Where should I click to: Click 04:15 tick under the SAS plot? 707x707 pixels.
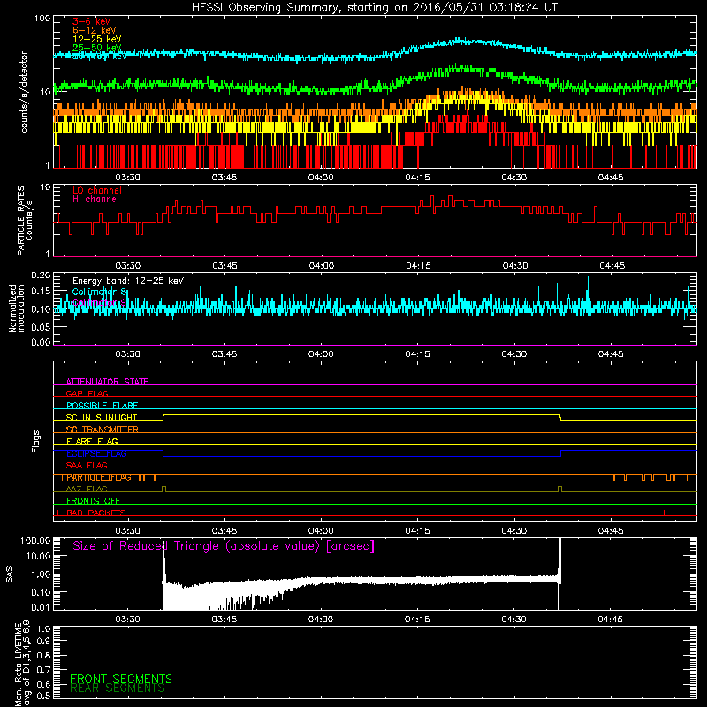point(417,620)
